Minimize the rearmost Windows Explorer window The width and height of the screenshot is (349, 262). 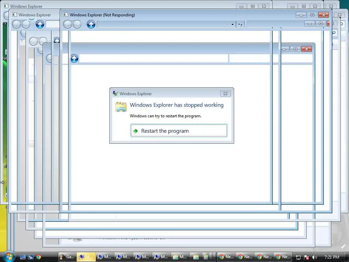coord(242,6)
